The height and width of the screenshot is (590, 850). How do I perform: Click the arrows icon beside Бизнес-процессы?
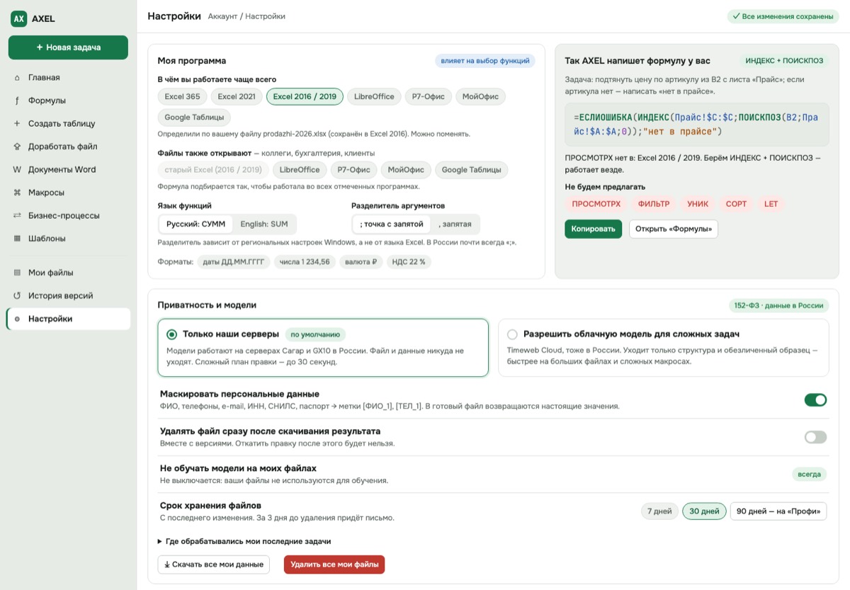[x=17, y=216]
